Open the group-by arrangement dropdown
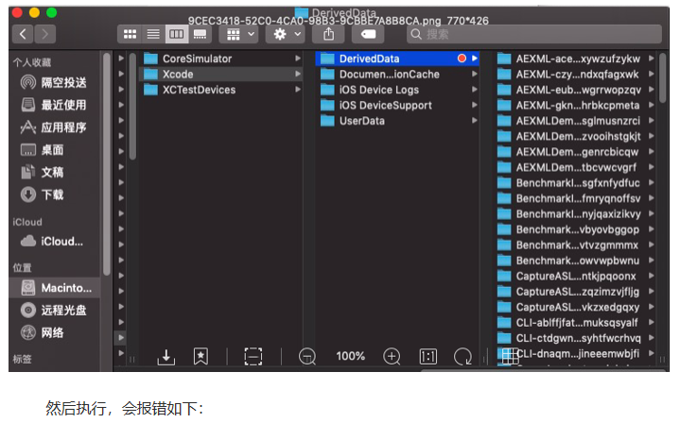 [x=240, y=34]
